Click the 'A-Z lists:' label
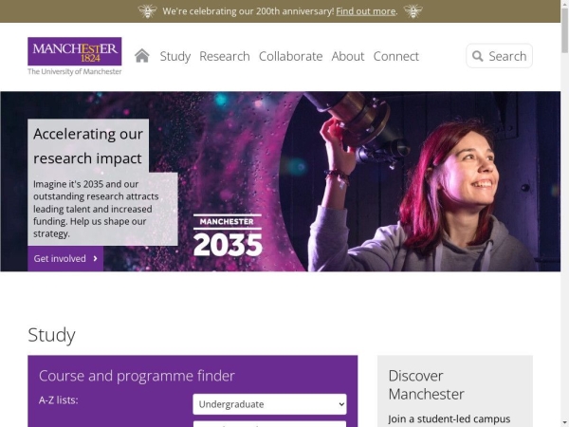This screenshot has width=569, height=427. click(x=59, y=400)
